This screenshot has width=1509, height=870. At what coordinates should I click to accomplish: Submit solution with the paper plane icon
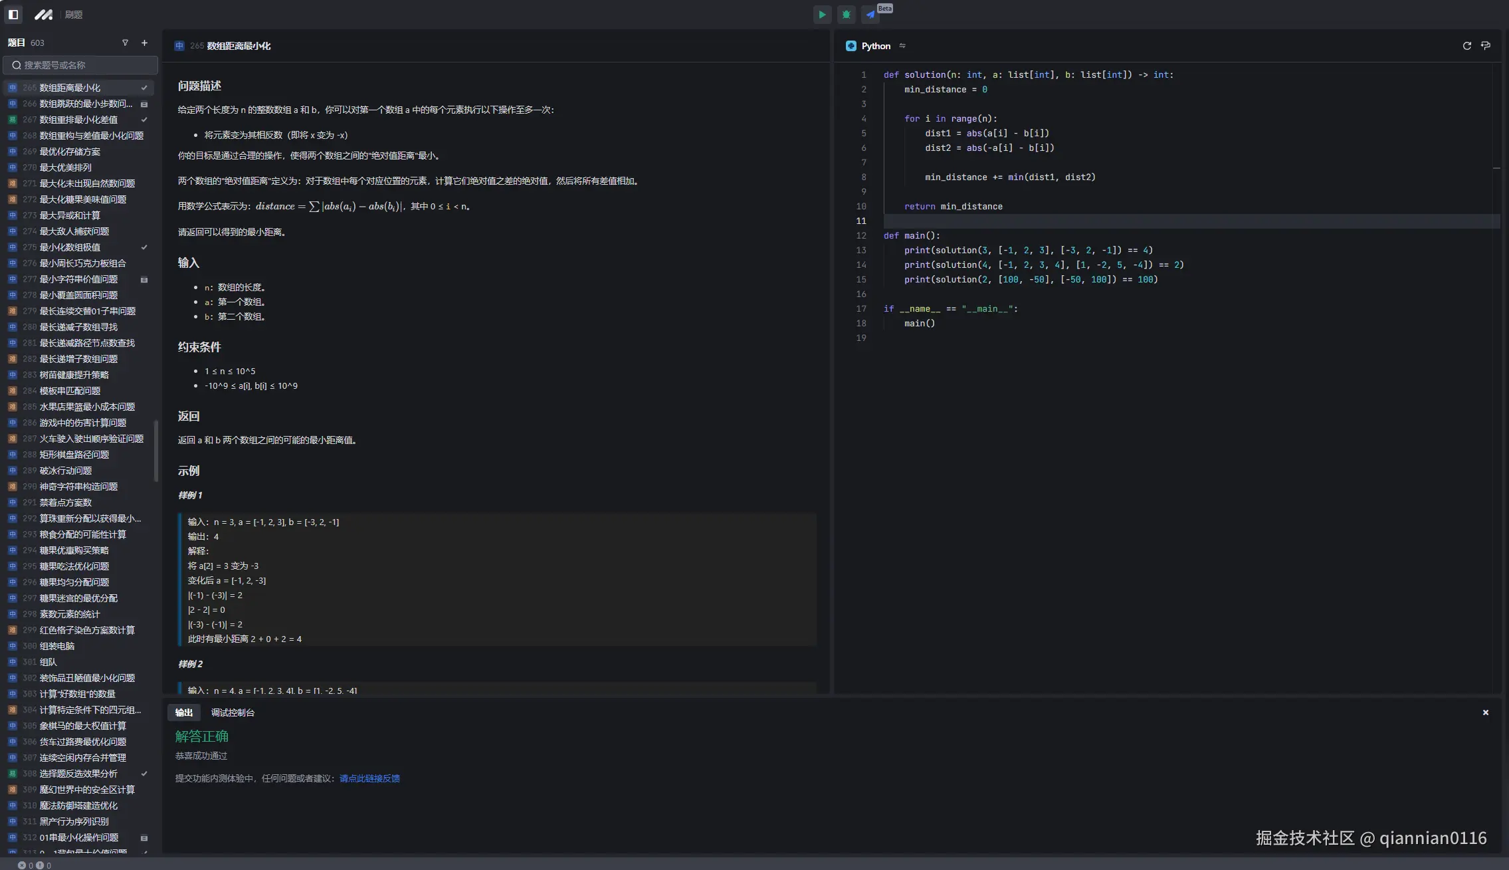[870, 15]
